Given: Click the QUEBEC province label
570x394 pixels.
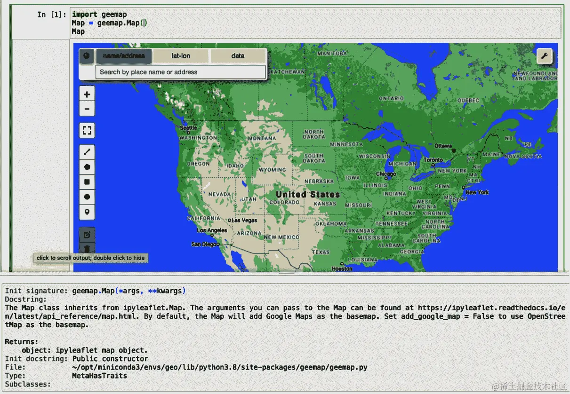Looking at the screenshot, I should point(468,100).
